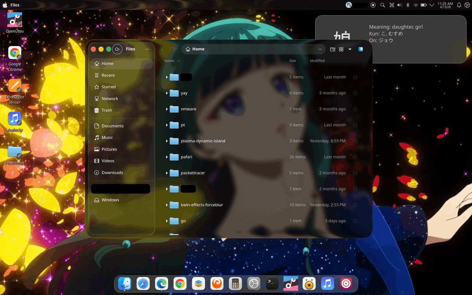Screen dimensions: 472x295
Task: Open the OpenUtau desktop shortcut
Action: (15, 22)
